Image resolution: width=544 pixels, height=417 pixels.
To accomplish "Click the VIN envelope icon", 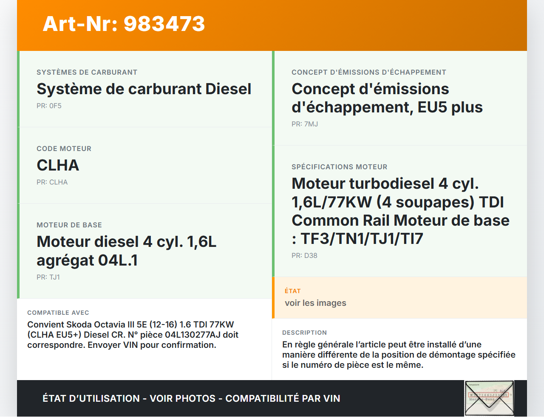I will tap(489, 398).
